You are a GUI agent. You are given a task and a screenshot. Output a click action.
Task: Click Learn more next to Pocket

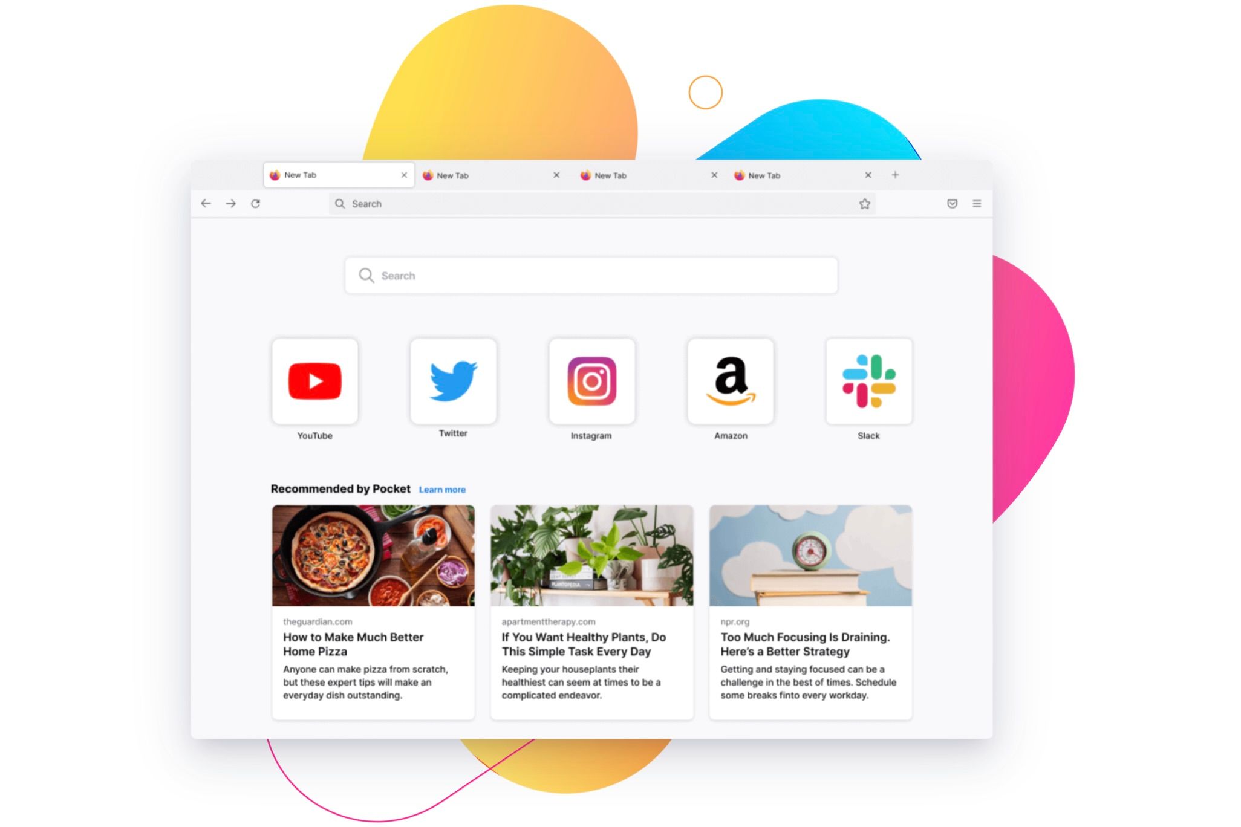[442, 489]
